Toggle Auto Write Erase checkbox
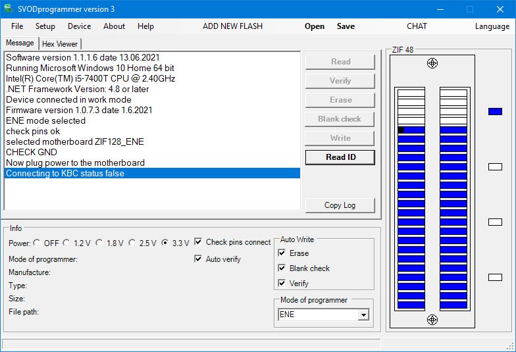This screenshot has width=516, height=352. coord(282,253)
